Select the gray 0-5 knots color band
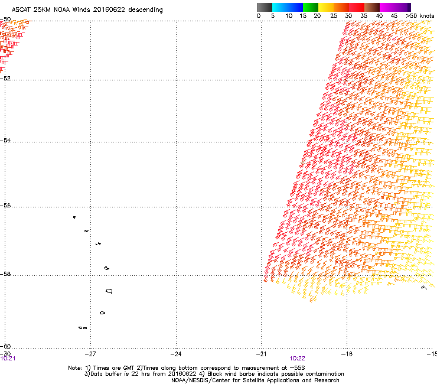The image size is (437, 384). 265,7
